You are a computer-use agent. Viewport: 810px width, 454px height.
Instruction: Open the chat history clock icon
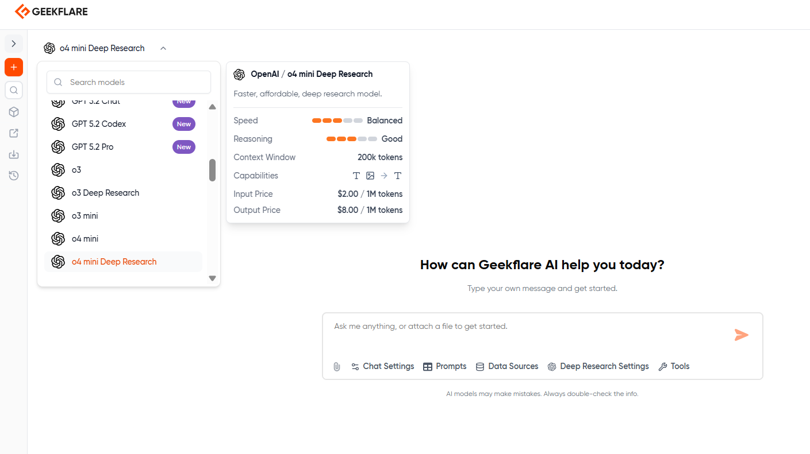tap(14, 176)
